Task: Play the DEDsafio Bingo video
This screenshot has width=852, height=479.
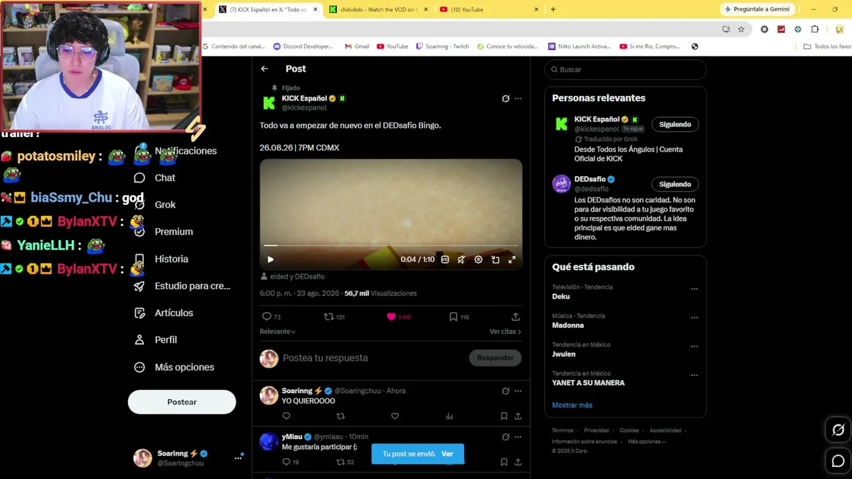Action: [270, 259]
